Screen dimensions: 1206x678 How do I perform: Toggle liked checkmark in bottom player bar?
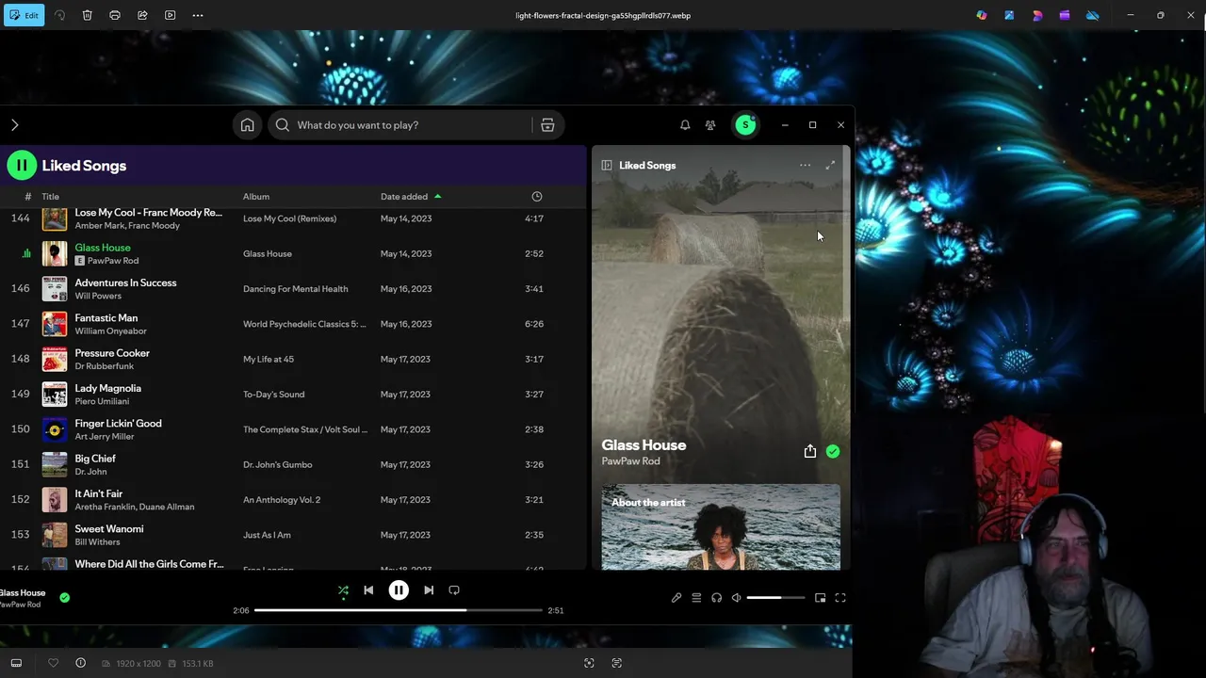point(64,597)
